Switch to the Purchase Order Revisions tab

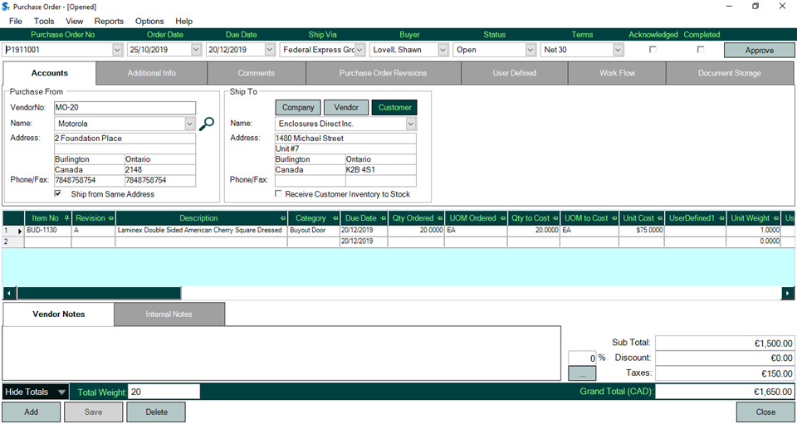coord(383,73)
